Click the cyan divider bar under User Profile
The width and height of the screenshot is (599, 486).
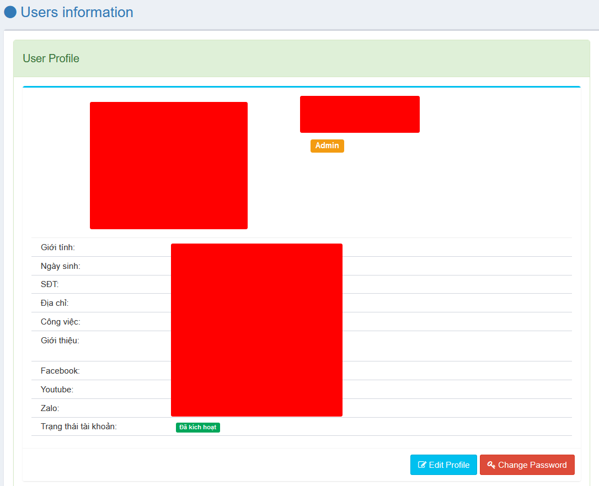(x=301, y=87)
